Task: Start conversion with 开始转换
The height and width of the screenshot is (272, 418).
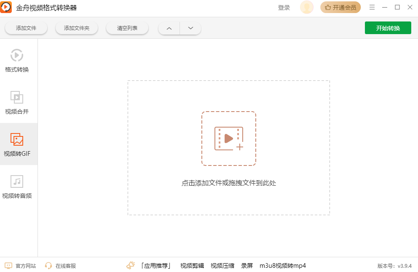Action: click(388, 28)
